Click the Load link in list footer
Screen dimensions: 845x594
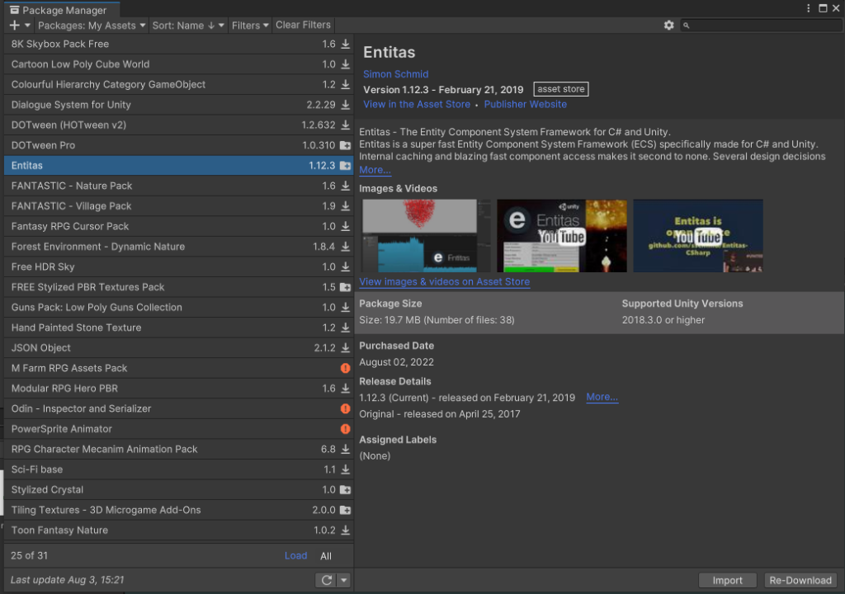click(296, 556)
